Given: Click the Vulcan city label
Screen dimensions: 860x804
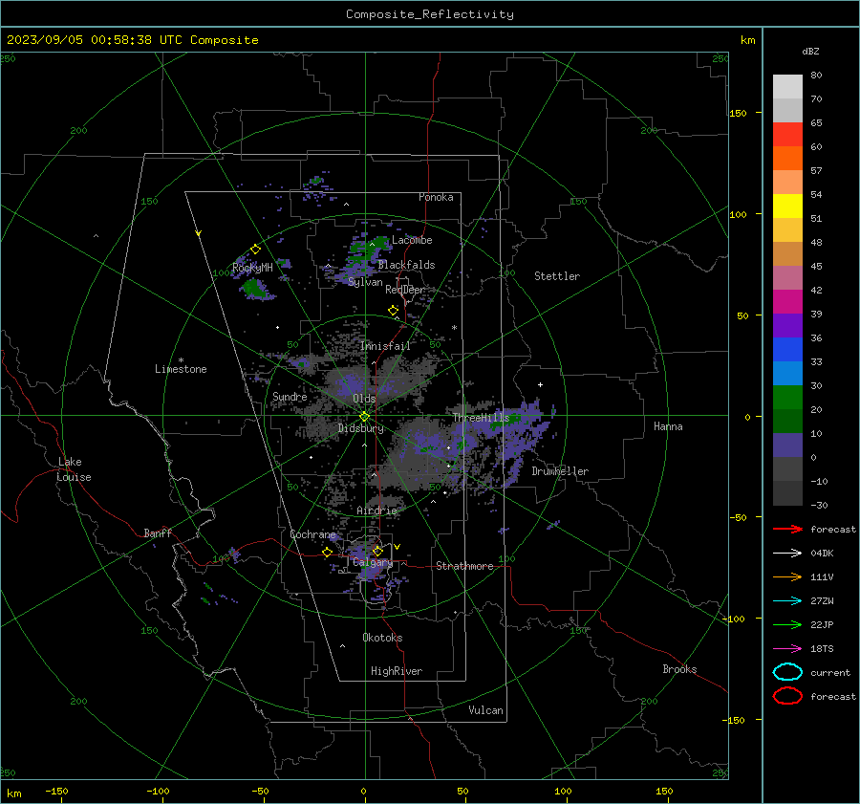Looking at the screenshot, I should pyautogui.click(x=485, y=710).
